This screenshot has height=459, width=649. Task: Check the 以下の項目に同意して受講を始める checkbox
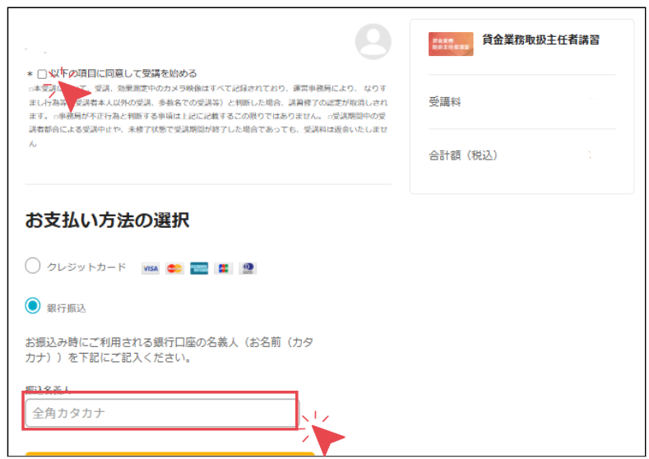click(42, 74)
